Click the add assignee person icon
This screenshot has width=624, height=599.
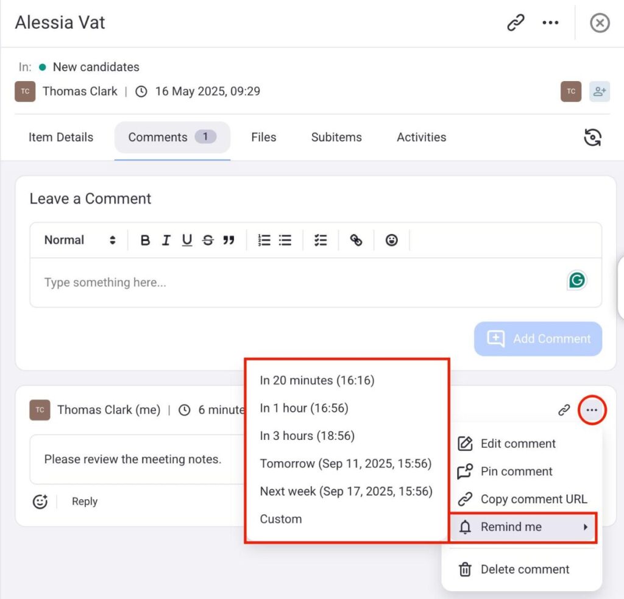(599, 91)
